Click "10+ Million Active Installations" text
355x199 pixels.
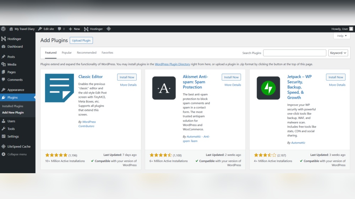(x=65, y=161)
